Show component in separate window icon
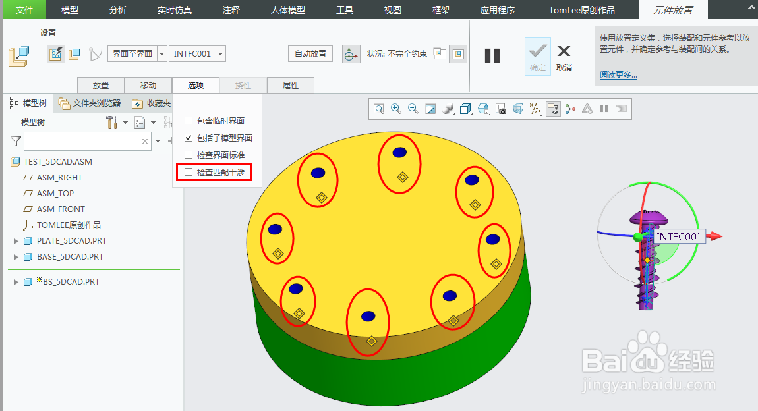 click(x=440, y=53)
